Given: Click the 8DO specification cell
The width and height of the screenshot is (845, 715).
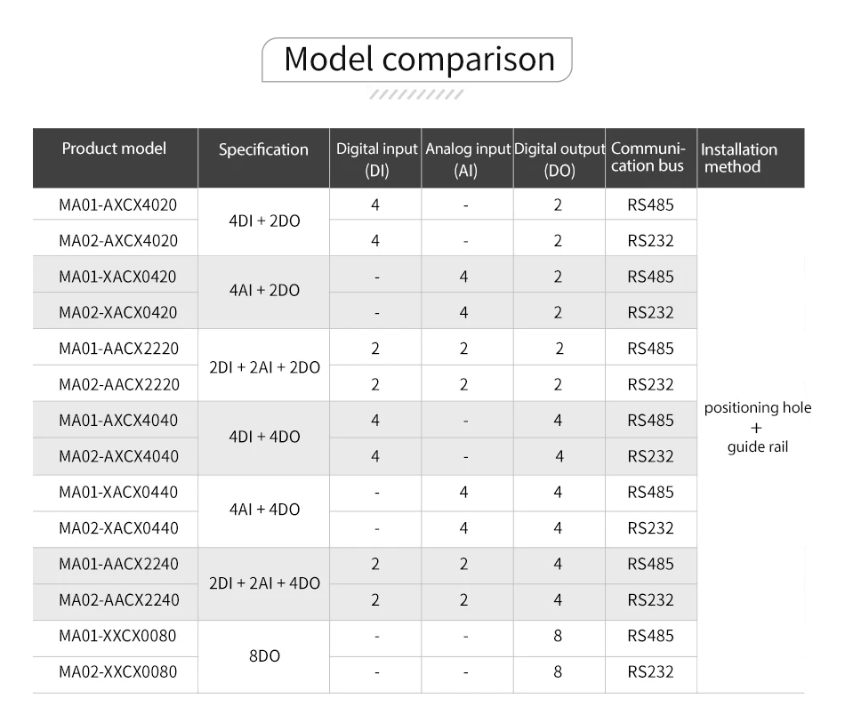Looking at the screenshot, I should click(264, 655).
